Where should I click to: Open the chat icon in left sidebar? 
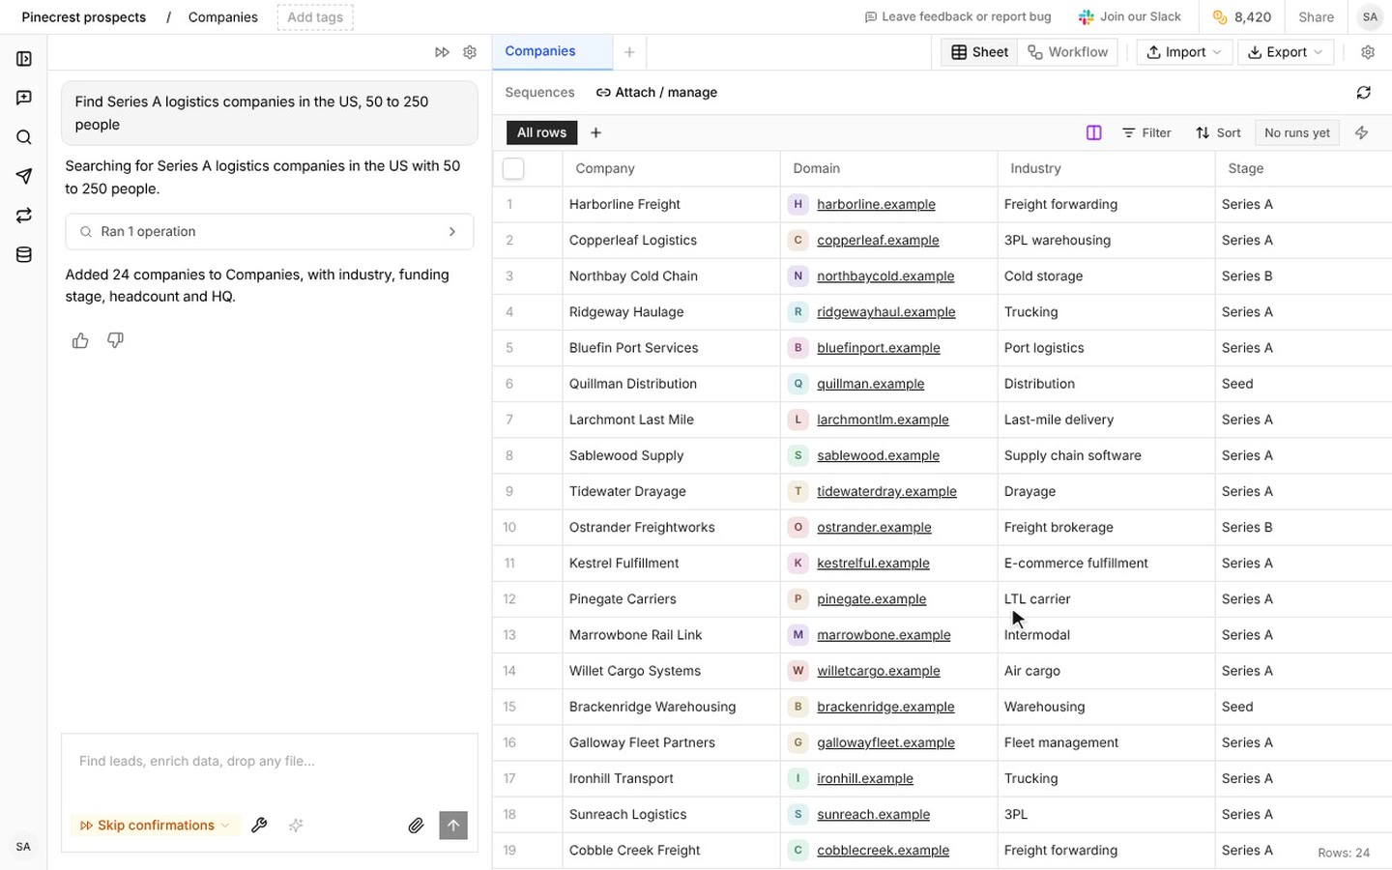pos(24,98)
